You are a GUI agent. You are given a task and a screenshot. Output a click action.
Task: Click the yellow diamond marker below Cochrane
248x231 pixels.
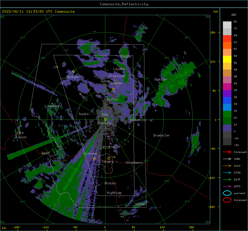click(x=94, y=158)
